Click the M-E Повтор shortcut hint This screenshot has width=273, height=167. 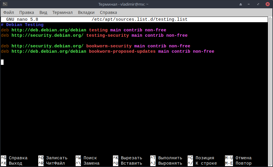coord(238,163)
